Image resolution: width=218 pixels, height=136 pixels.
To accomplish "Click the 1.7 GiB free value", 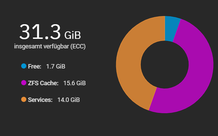I will pyautogui.click(x=56, y=66).
